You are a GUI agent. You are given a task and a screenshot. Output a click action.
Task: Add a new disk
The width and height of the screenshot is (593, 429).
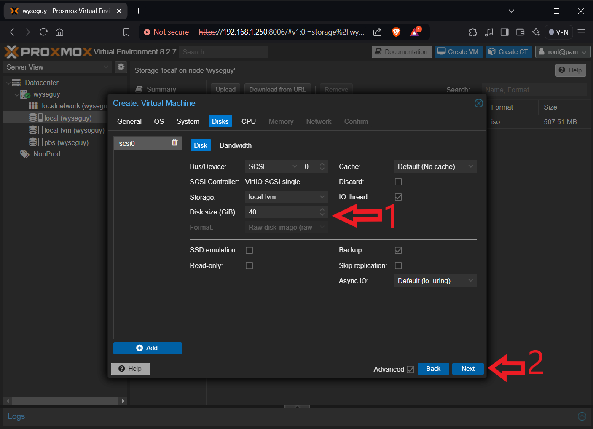[148, 348]
